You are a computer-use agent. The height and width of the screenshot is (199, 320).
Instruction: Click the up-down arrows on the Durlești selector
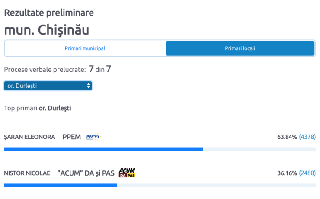point(88,86)
